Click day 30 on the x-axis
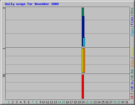This screenshot has width=135, height=105. [x=123, y=102]
